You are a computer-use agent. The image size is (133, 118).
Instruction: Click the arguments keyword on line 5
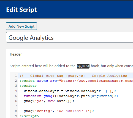[x=102, y=96]
